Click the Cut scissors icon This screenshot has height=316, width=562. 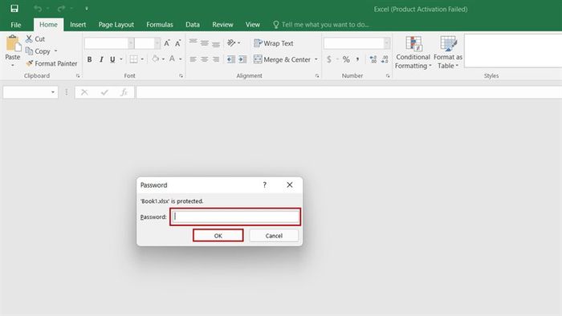coord(29,38)
